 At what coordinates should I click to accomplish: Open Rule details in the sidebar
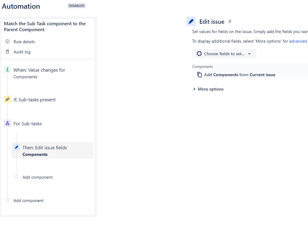click(24, 41)
